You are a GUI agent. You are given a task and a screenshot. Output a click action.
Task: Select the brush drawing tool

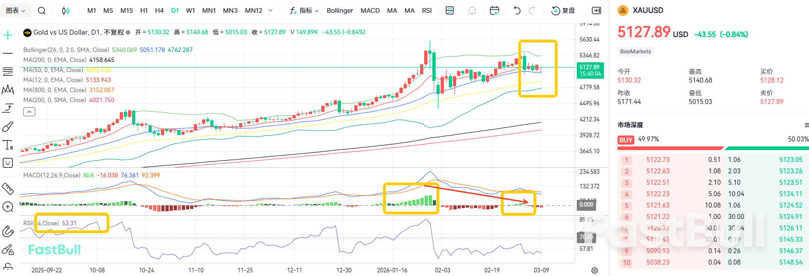(8, 126)
